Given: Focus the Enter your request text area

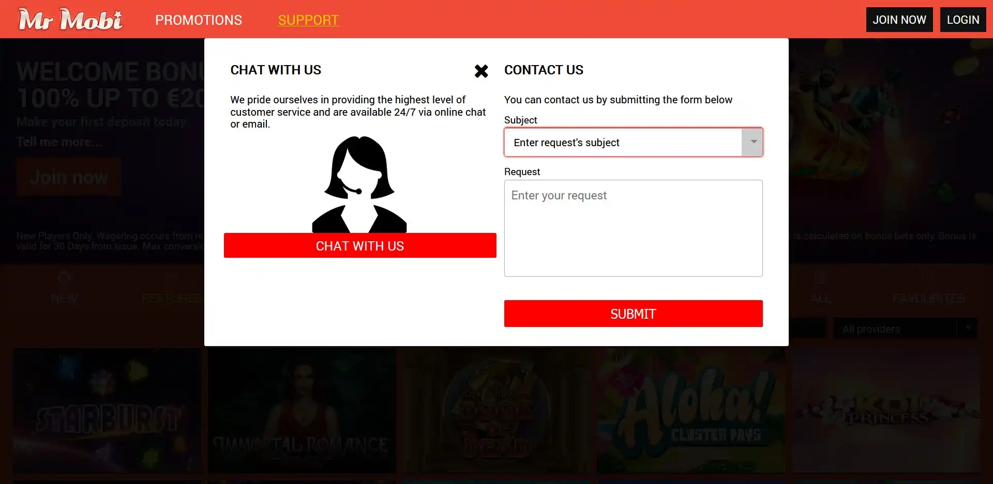Looking at the screenshot, I should click(633, 228).
